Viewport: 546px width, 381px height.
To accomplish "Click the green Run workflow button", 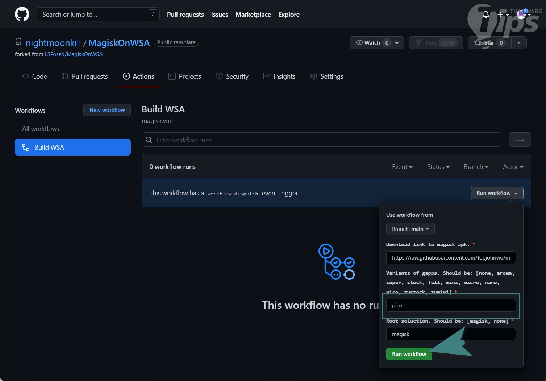I will (409, 354).
